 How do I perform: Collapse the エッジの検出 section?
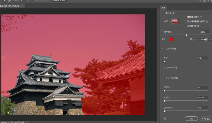163,49
